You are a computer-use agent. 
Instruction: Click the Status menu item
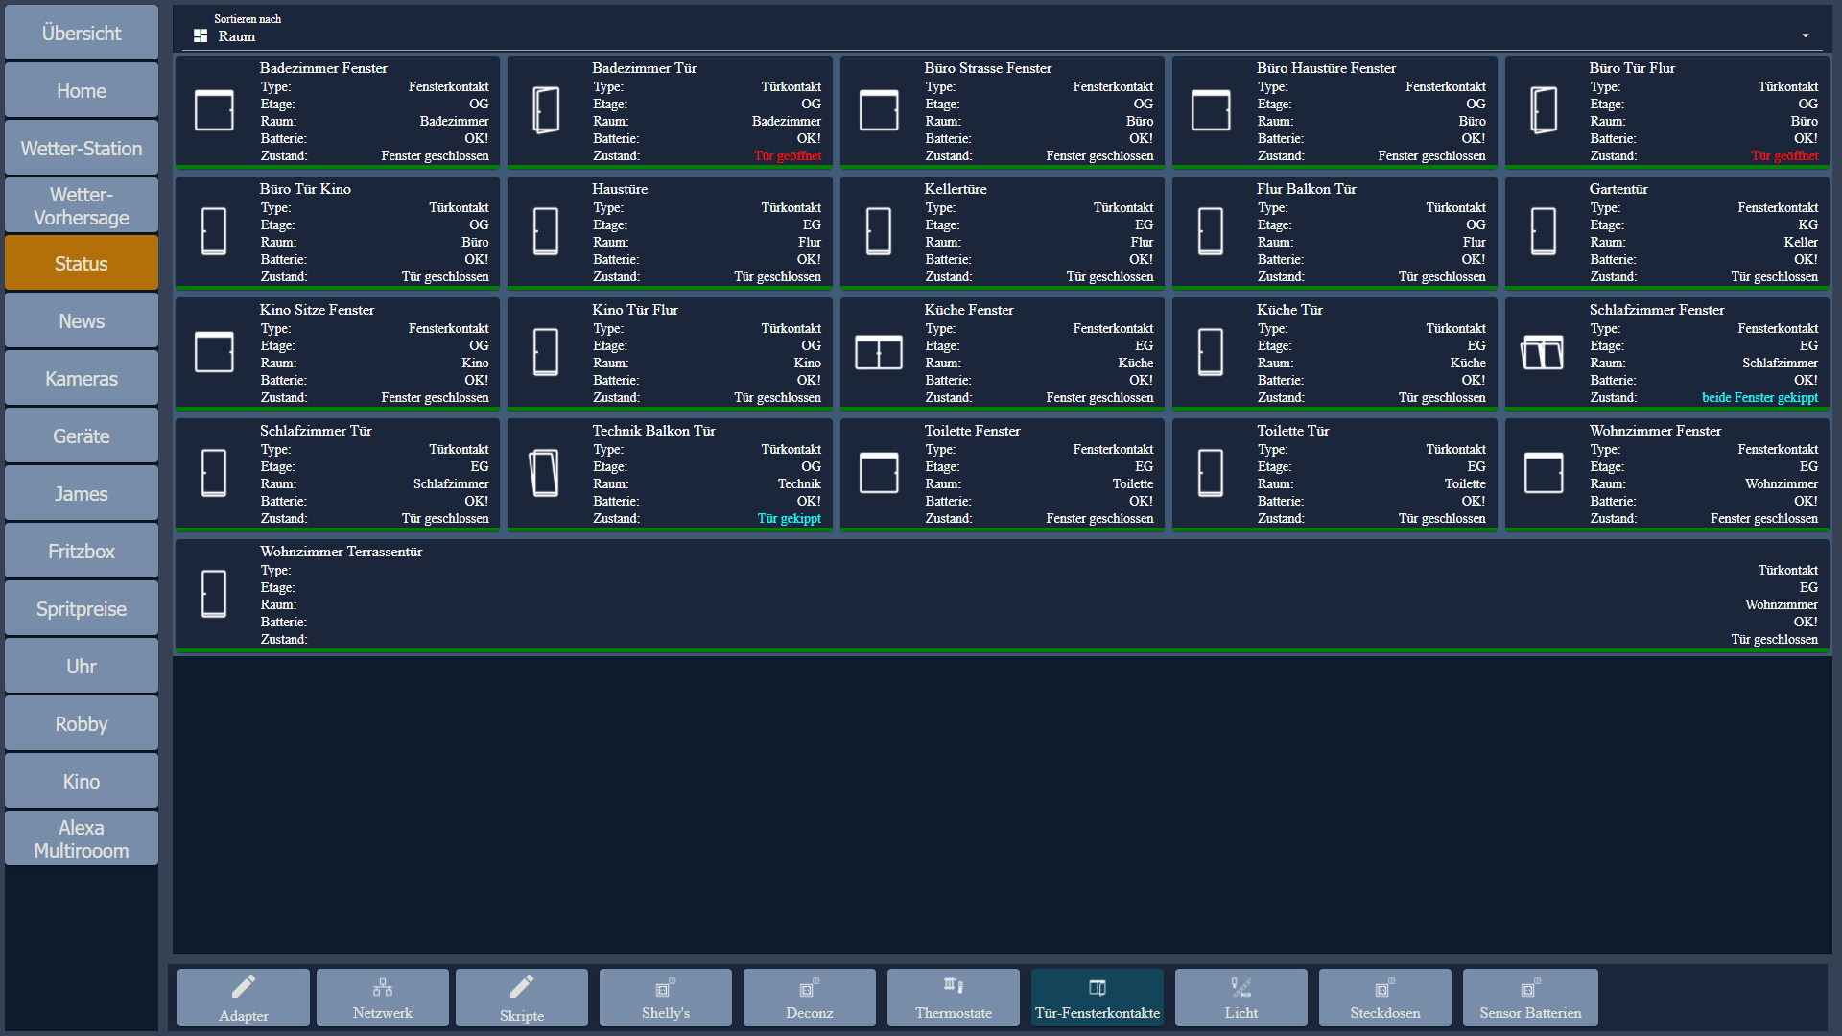(x=80, y=263)
